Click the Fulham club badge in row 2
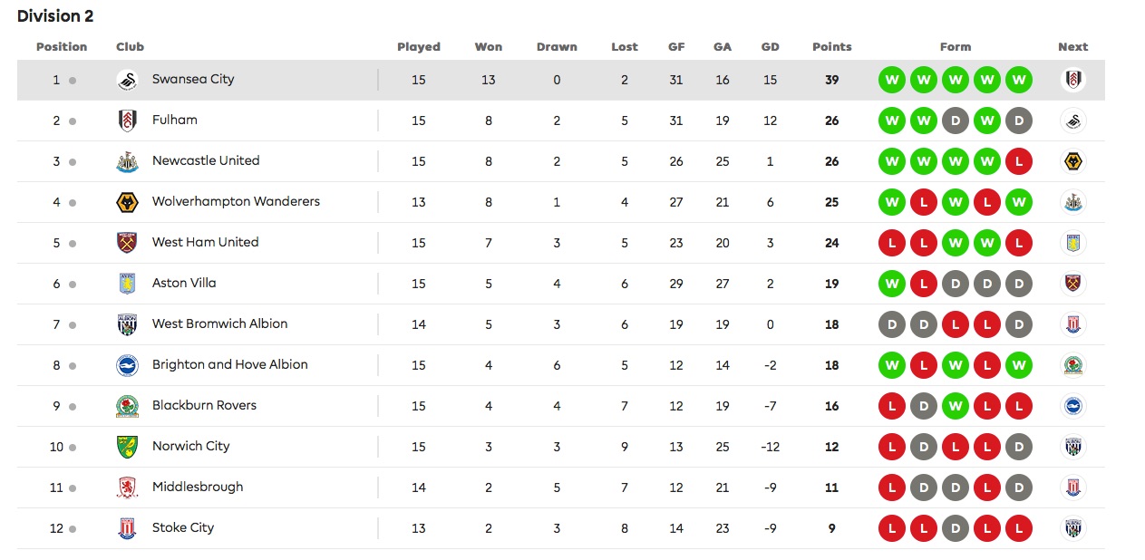This screenshot has width=1145, height=560. (x=127, y=121)
